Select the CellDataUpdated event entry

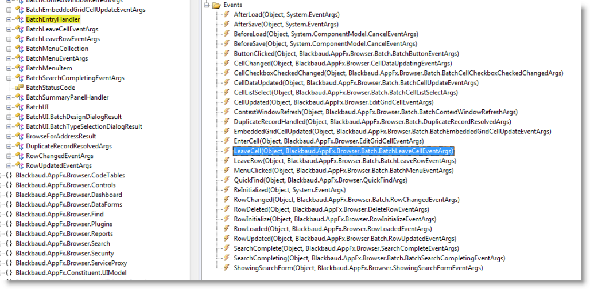[x=356, y=83]
